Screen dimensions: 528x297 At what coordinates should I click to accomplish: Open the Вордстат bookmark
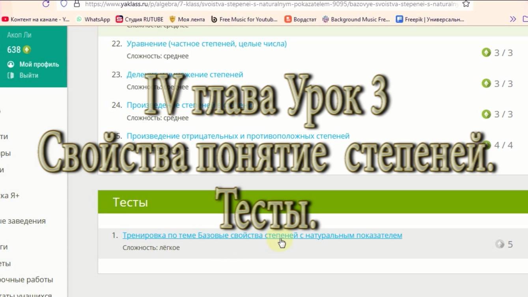click(300, 19)
